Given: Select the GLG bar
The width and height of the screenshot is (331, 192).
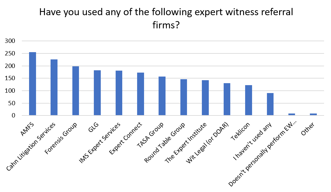Looking at the screenshot, I should [97, 93].
